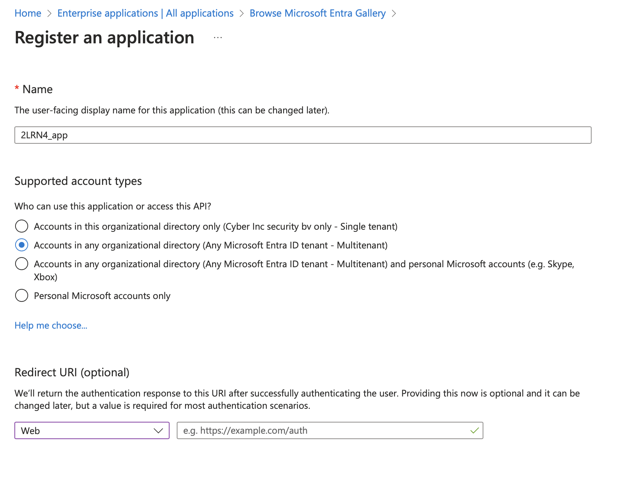
Task: Open Browse Microsoft Entra Gallery breadcrumb
Action: (x=317, y=13)
